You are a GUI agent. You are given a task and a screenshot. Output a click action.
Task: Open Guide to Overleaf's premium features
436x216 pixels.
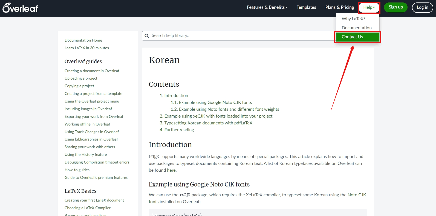96,177
